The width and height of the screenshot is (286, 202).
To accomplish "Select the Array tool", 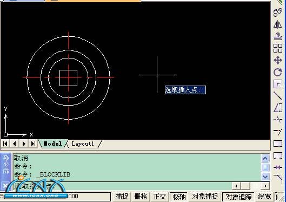I will point(278,48).
